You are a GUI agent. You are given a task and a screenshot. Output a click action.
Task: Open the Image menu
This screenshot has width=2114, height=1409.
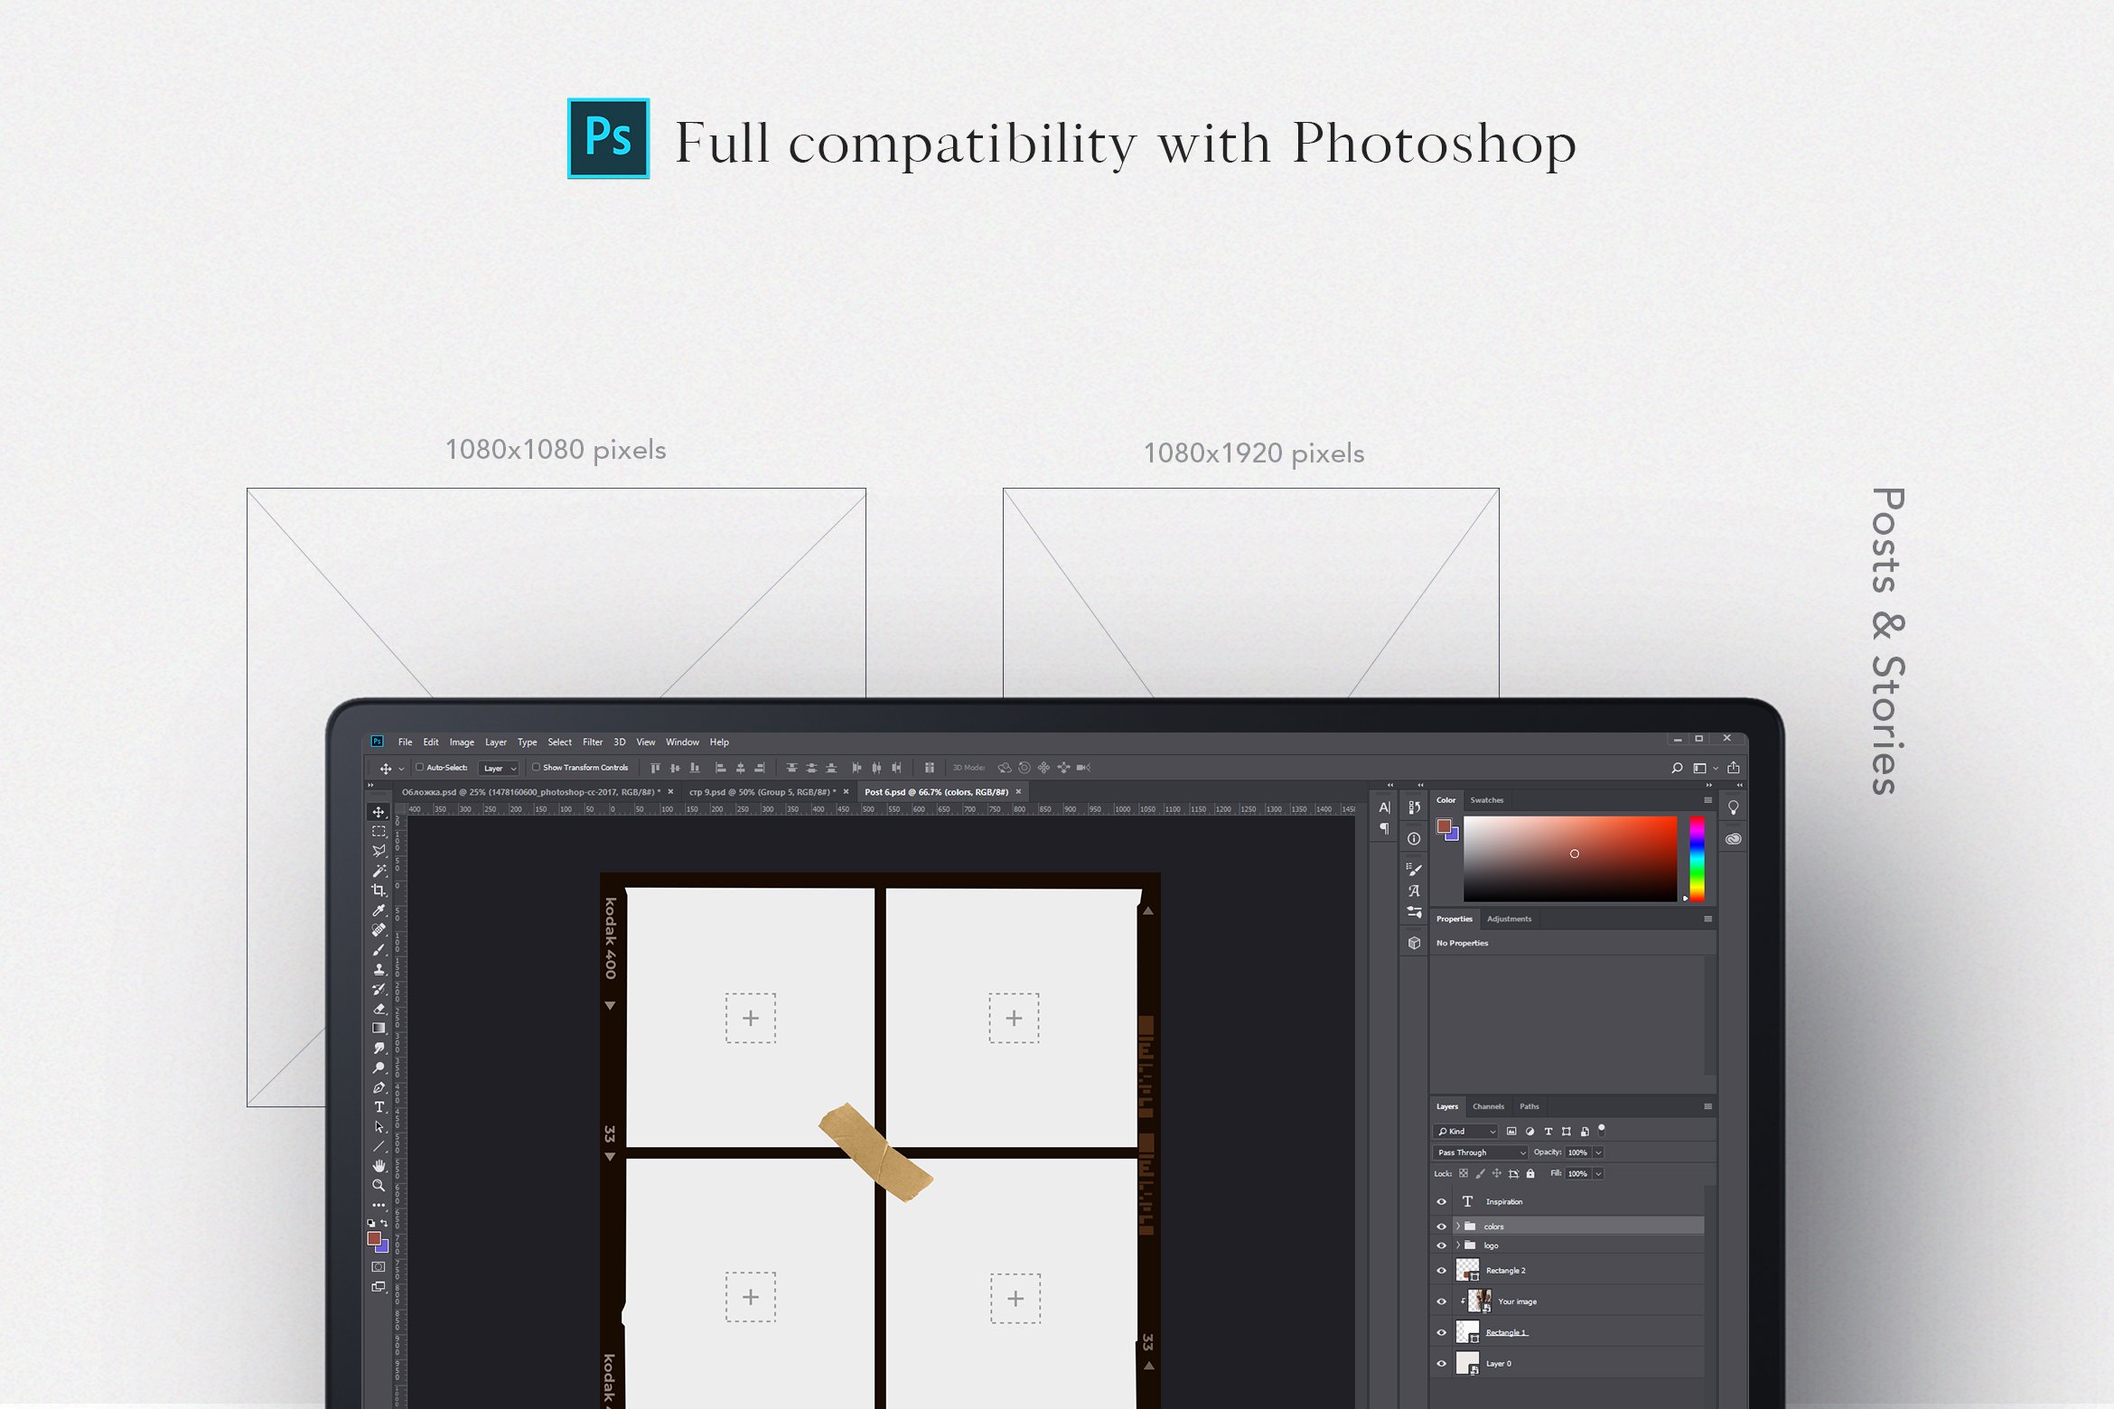[462, 742]
